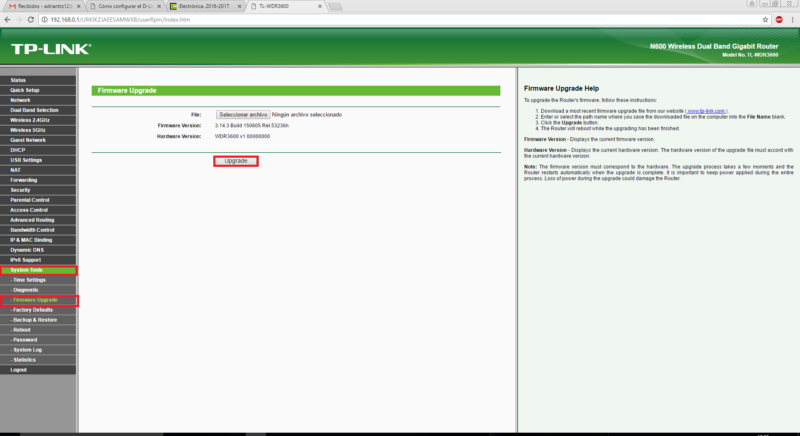Click hardware version WDR3600 v1 text
This screenshot has height=436, width=800.
click(x=242, y=136)
